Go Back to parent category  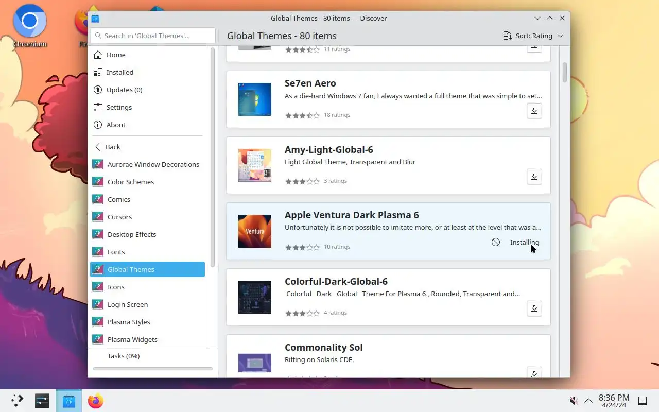(x=148, y=147)
